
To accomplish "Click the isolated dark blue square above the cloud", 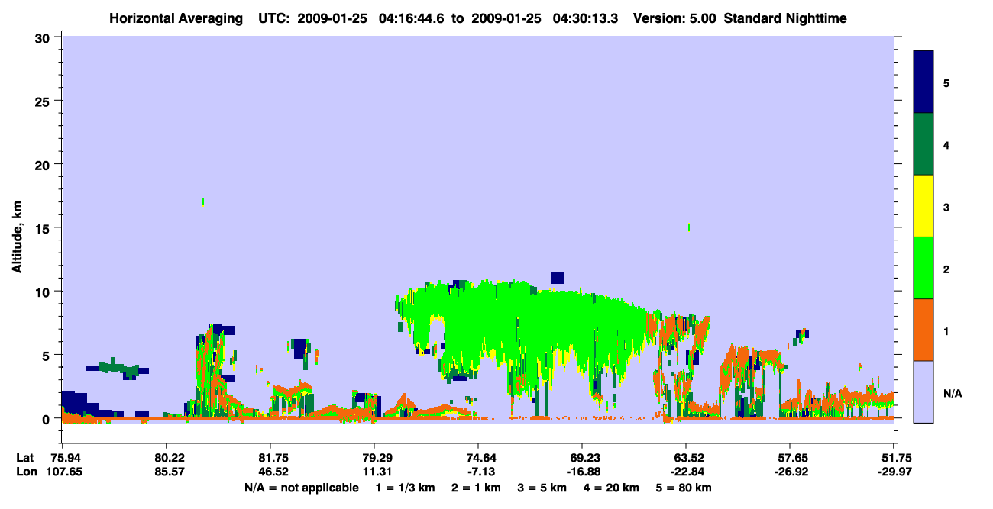I will point(558,277).
